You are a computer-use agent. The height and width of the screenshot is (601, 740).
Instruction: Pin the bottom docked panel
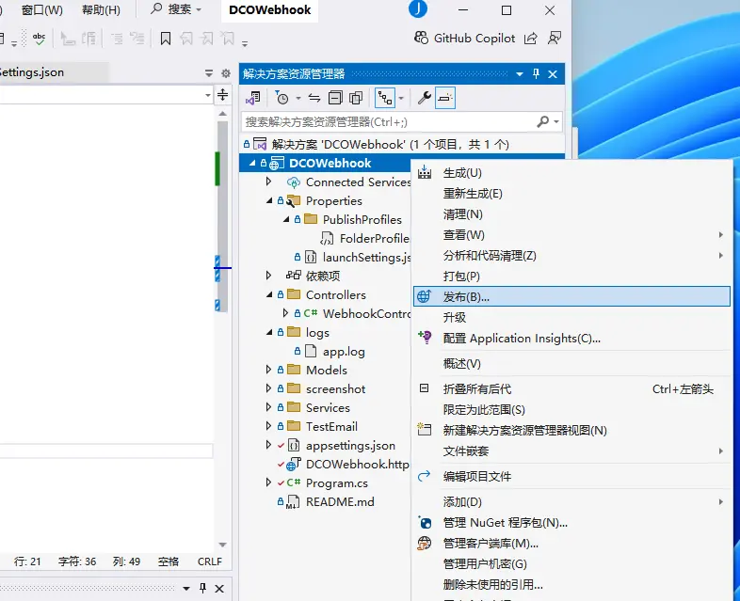[202, 588]
